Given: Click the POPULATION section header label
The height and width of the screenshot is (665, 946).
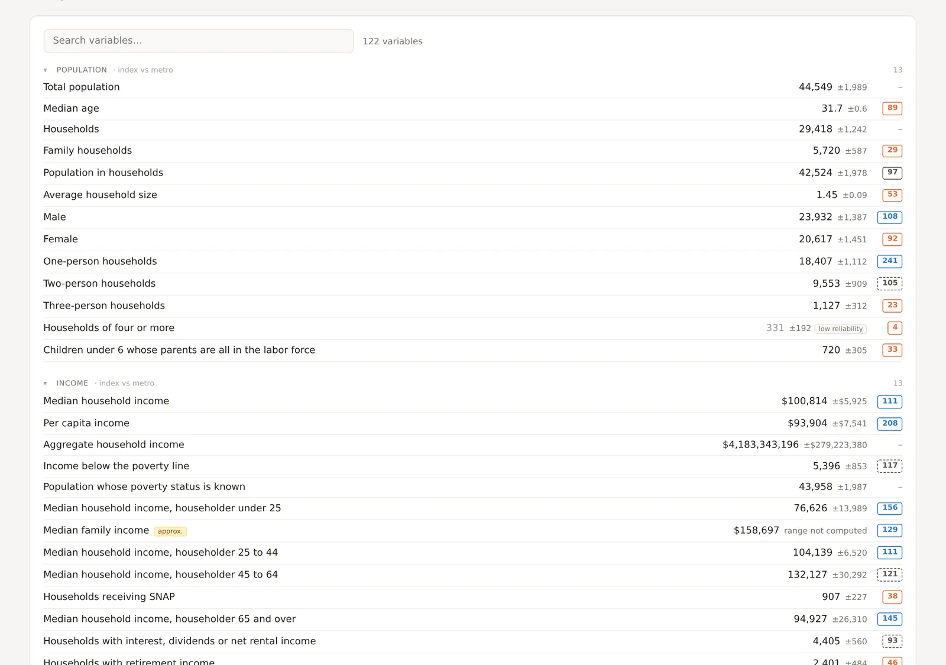Looking at the screenshot, I should pos(82,70).
